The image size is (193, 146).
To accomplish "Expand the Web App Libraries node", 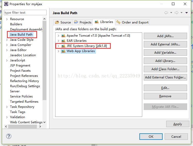I will click(x=58, y=51).
